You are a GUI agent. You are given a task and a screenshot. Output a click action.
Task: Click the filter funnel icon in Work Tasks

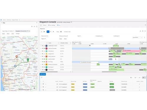click(42, 77)
